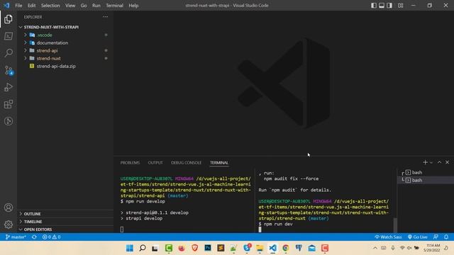Toggle the secondary side bar layout icon
454x255 pixels.
tap(389, 5)
